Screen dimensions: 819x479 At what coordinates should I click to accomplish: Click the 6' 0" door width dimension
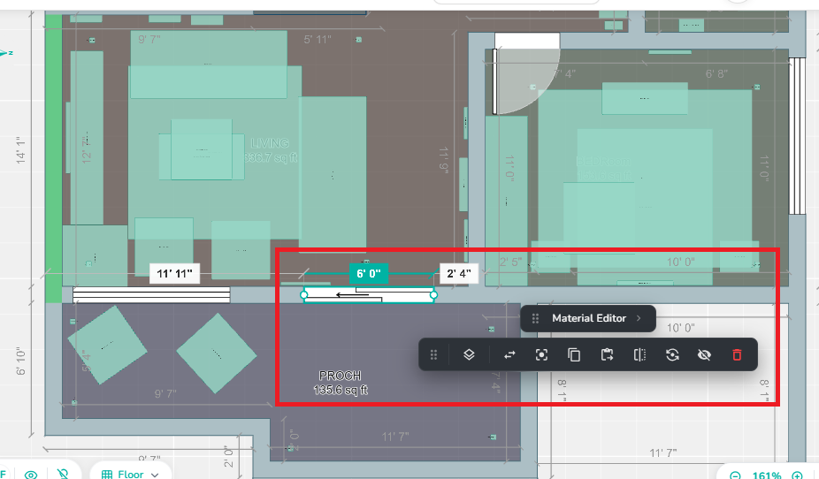tap(369, 273)
